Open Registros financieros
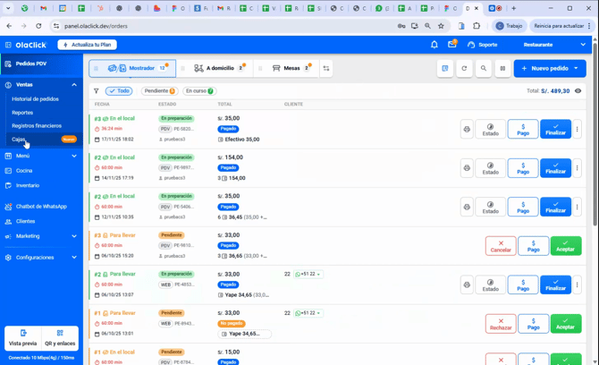The height and width of the screenshot is (365, 599). [37, 126]
